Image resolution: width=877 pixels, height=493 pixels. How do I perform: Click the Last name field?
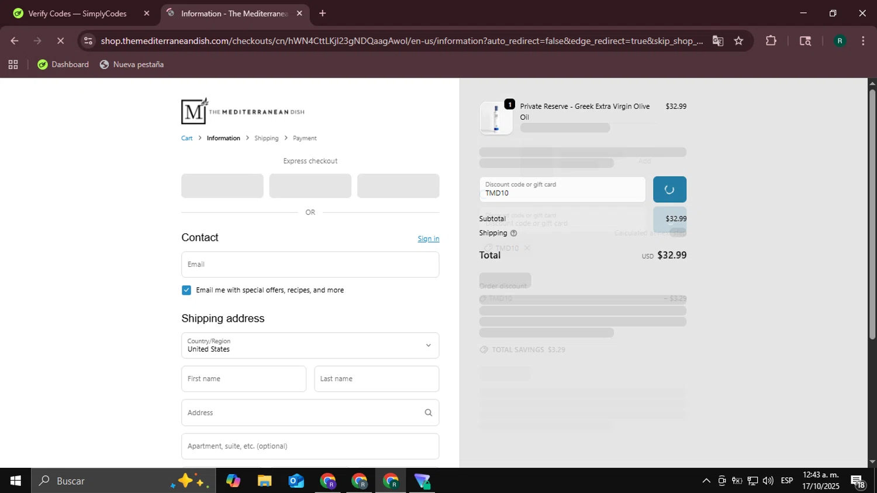tap(377, 379)
